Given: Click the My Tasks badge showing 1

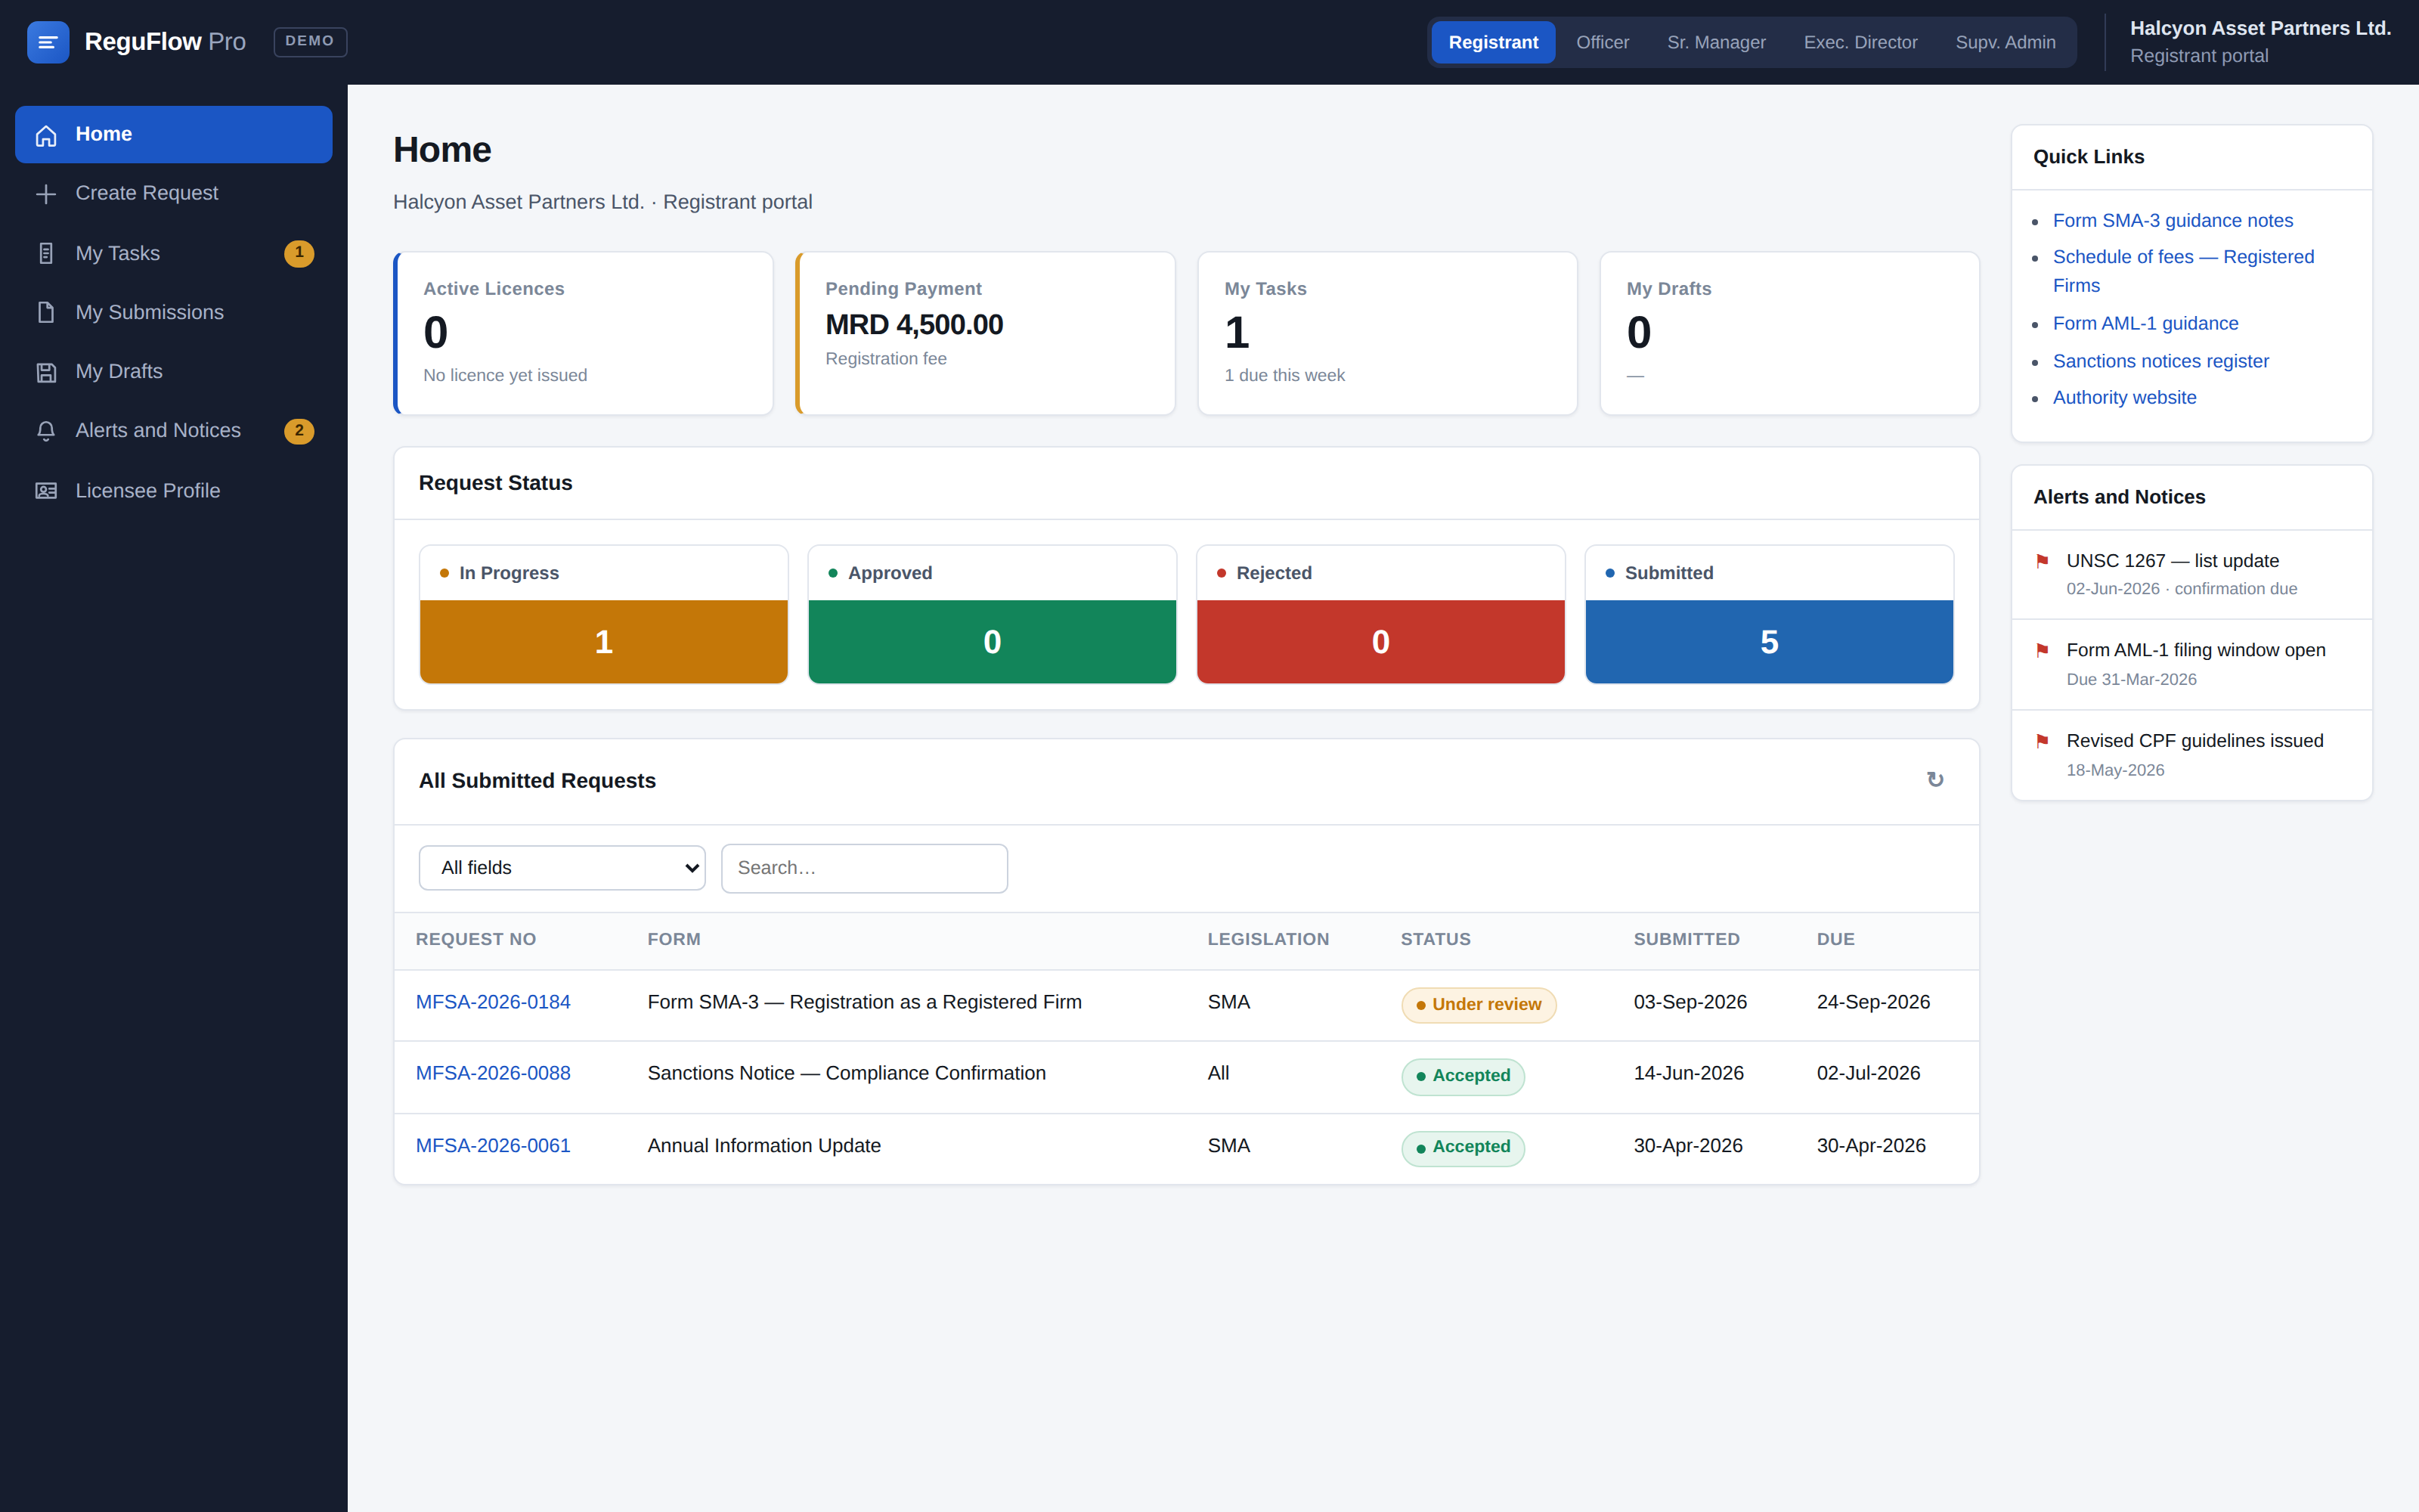Looking at the screenshot, I should coord(299,253).
